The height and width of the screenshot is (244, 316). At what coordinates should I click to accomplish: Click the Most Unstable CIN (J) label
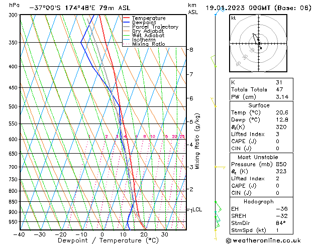tap(241, 193)
